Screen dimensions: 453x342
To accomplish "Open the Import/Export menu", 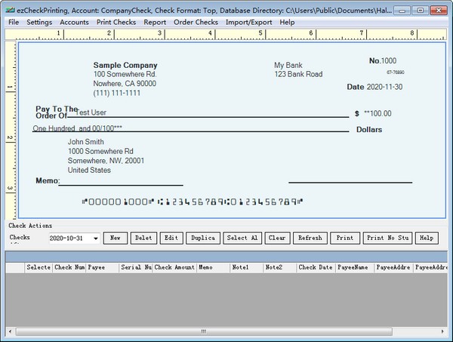I will pyautogui.click(x=248, y=22).
